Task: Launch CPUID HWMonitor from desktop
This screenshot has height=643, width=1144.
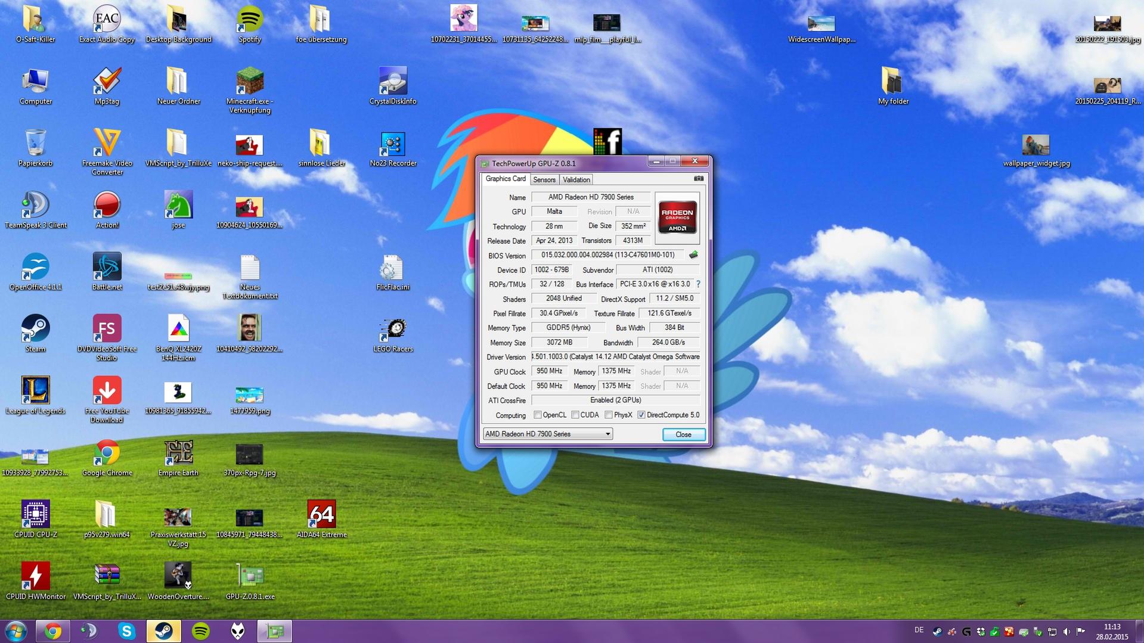Action: [35, 581]
